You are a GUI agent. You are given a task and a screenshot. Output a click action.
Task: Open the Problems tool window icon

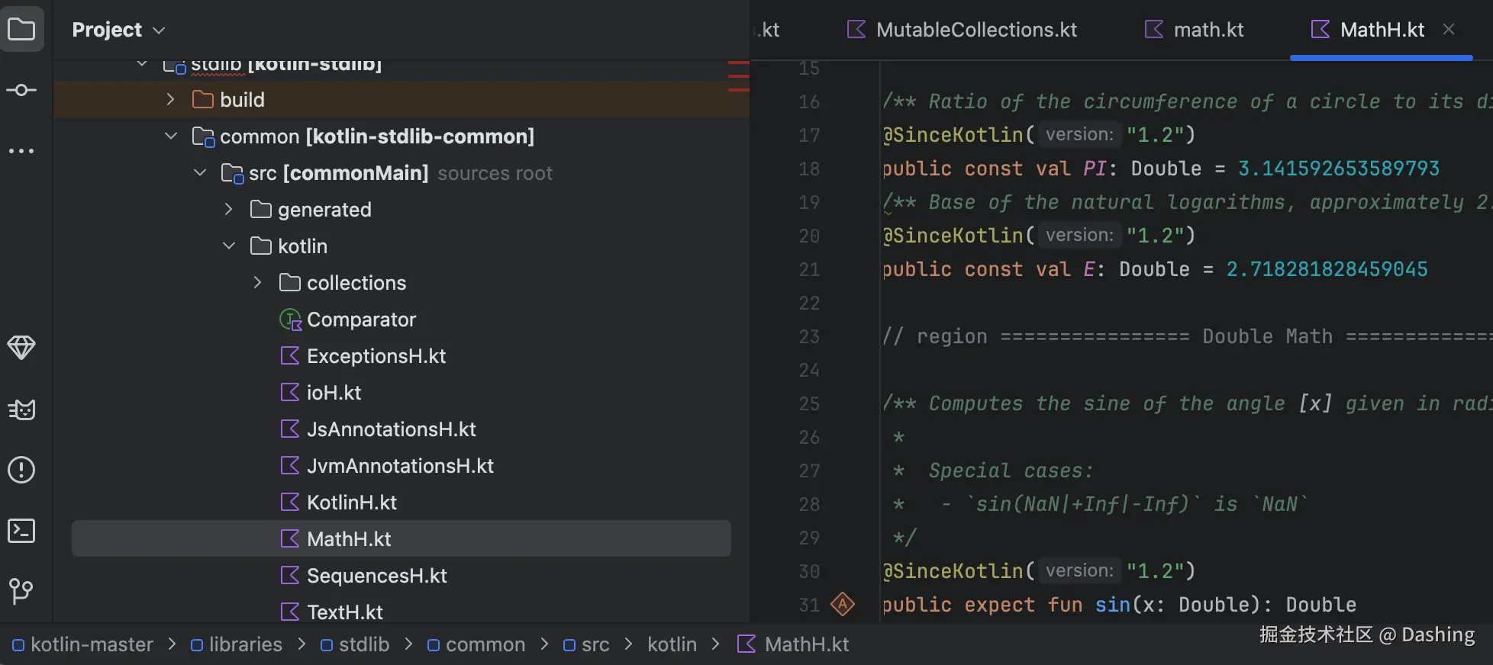(x=21, y=470)
